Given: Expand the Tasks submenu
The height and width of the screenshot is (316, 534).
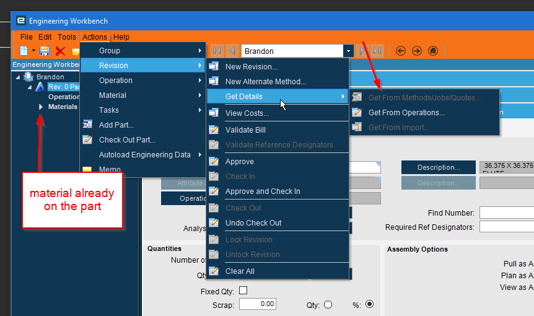Looking at the screenshot, I should [x=142, y=110].
